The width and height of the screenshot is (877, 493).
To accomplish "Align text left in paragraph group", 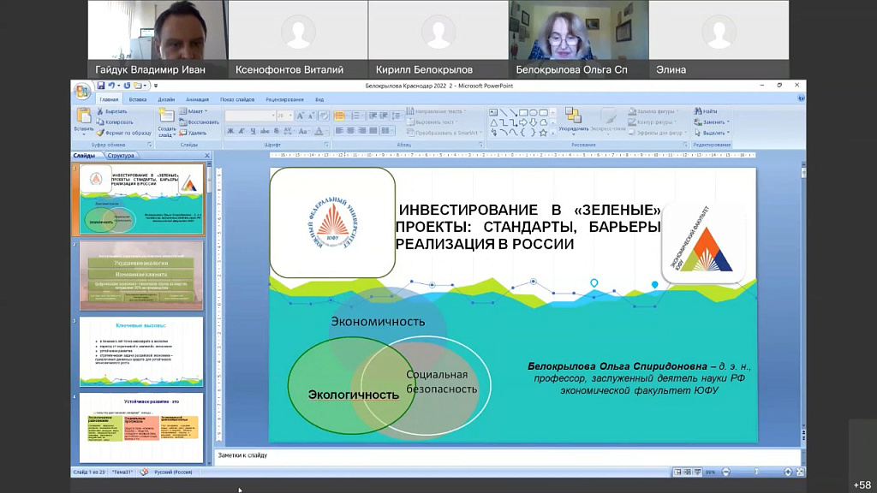I will click(x=339, y=131).
